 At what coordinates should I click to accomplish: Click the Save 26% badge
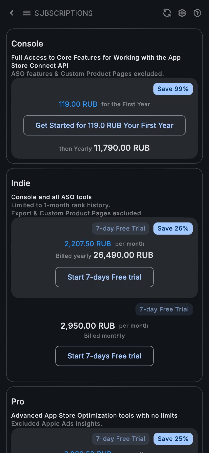coord(173,229)
